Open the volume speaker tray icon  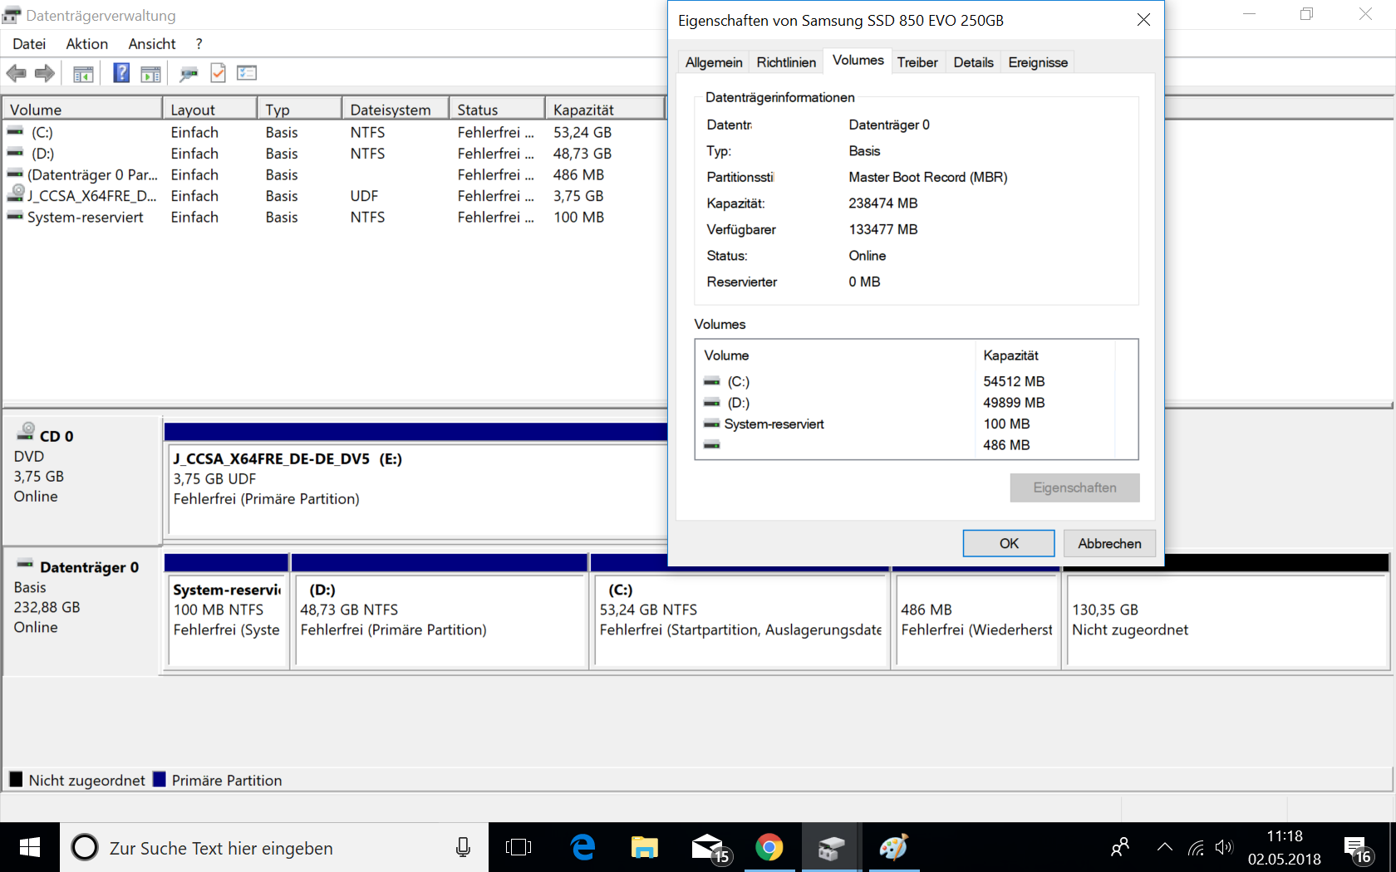[1223, 847]
